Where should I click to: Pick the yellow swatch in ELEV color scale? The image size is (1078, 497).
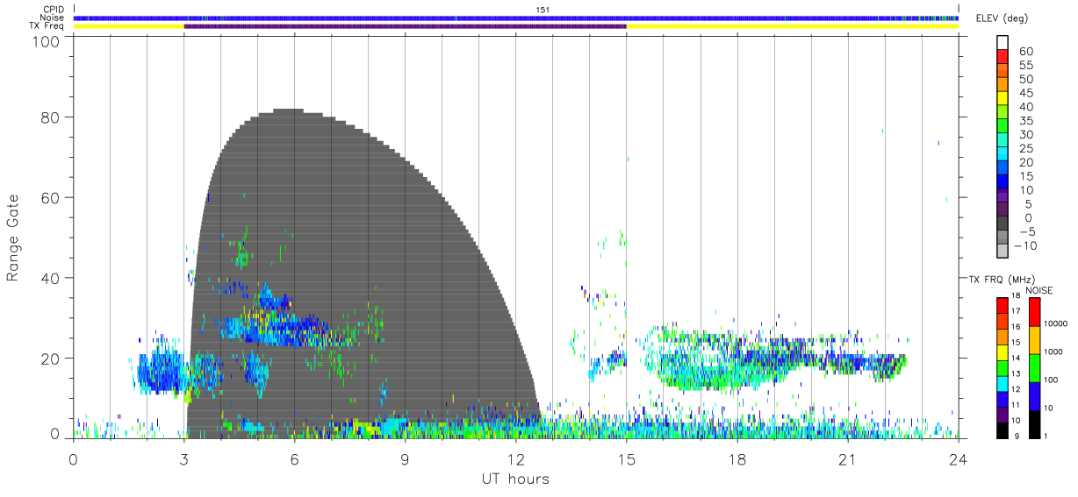click(x=1003, y=99)
